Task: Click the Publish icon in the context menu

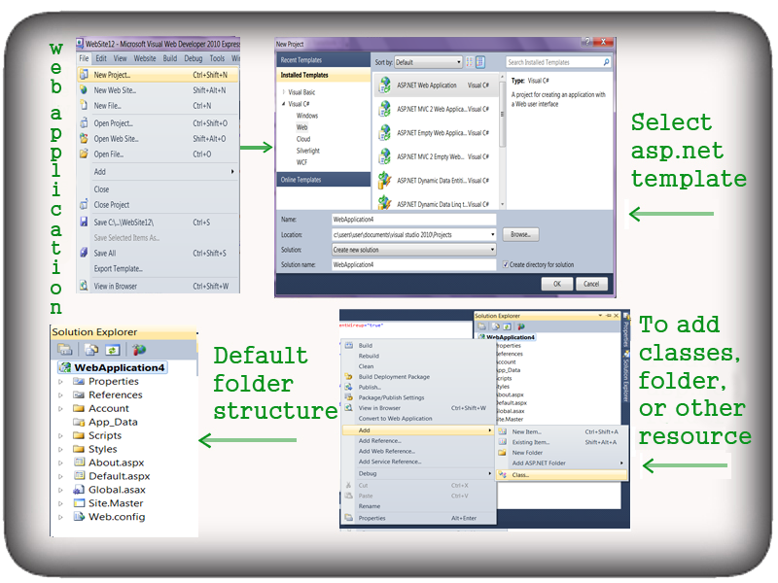Action: click(x=347, y=388)
